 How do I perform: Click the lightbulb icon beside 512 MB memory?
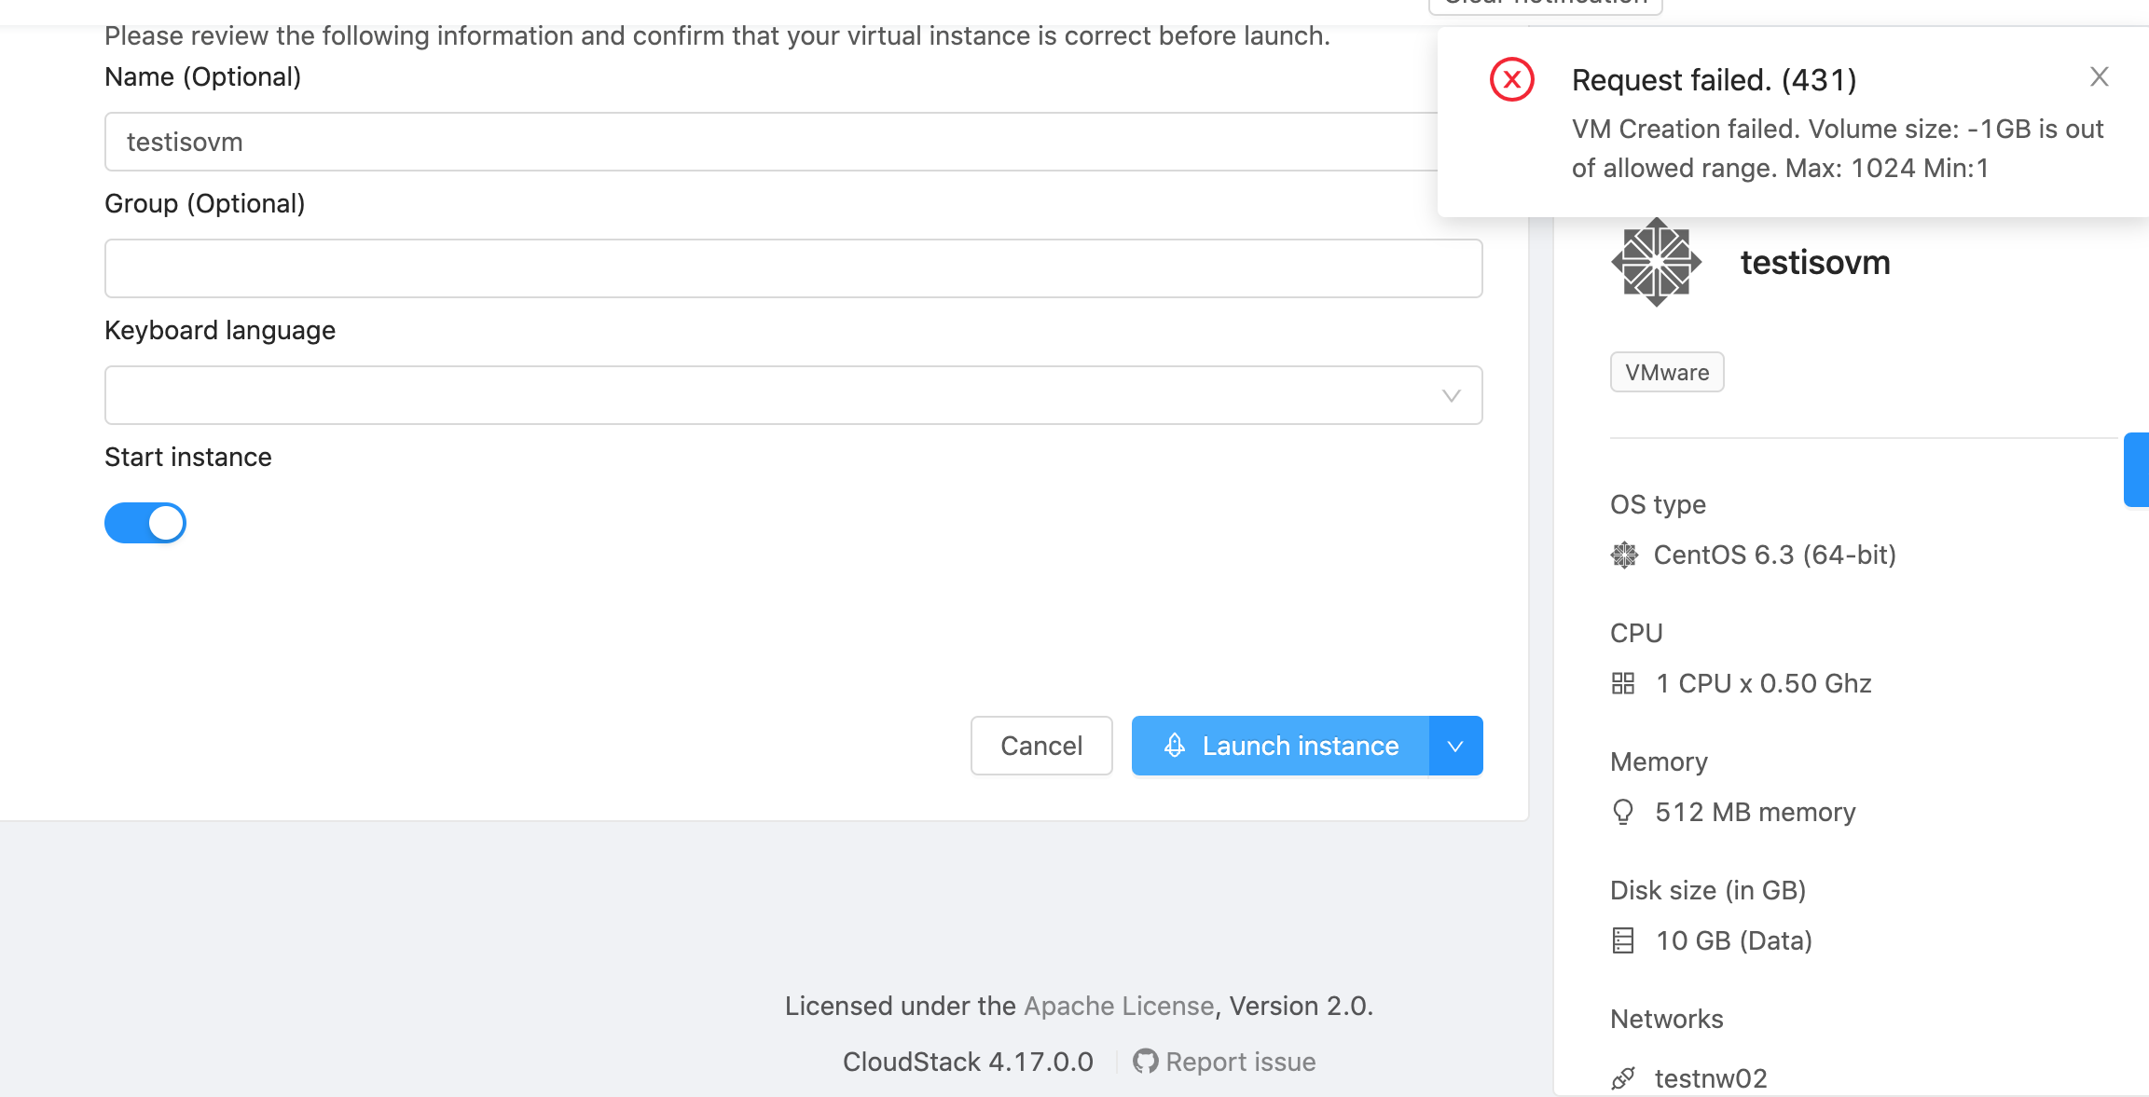point(1623,811)
